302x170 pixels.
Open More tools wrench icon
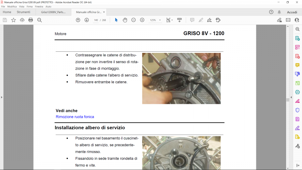point(297,146)
